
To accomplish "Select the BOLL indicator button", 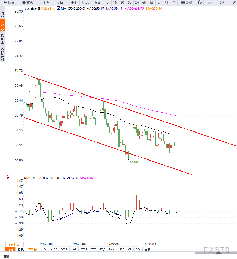I will (x=64, y=249).
